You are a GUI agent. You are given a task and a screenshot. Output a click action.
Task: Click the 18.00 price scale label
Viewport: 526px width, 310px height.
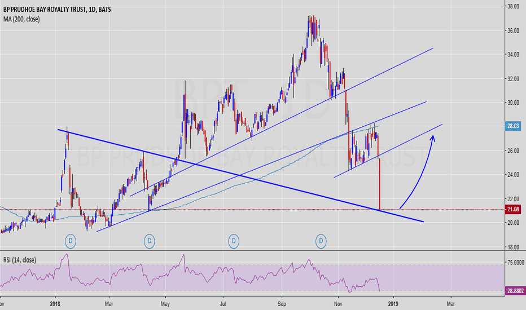click(x=513, y=247)
